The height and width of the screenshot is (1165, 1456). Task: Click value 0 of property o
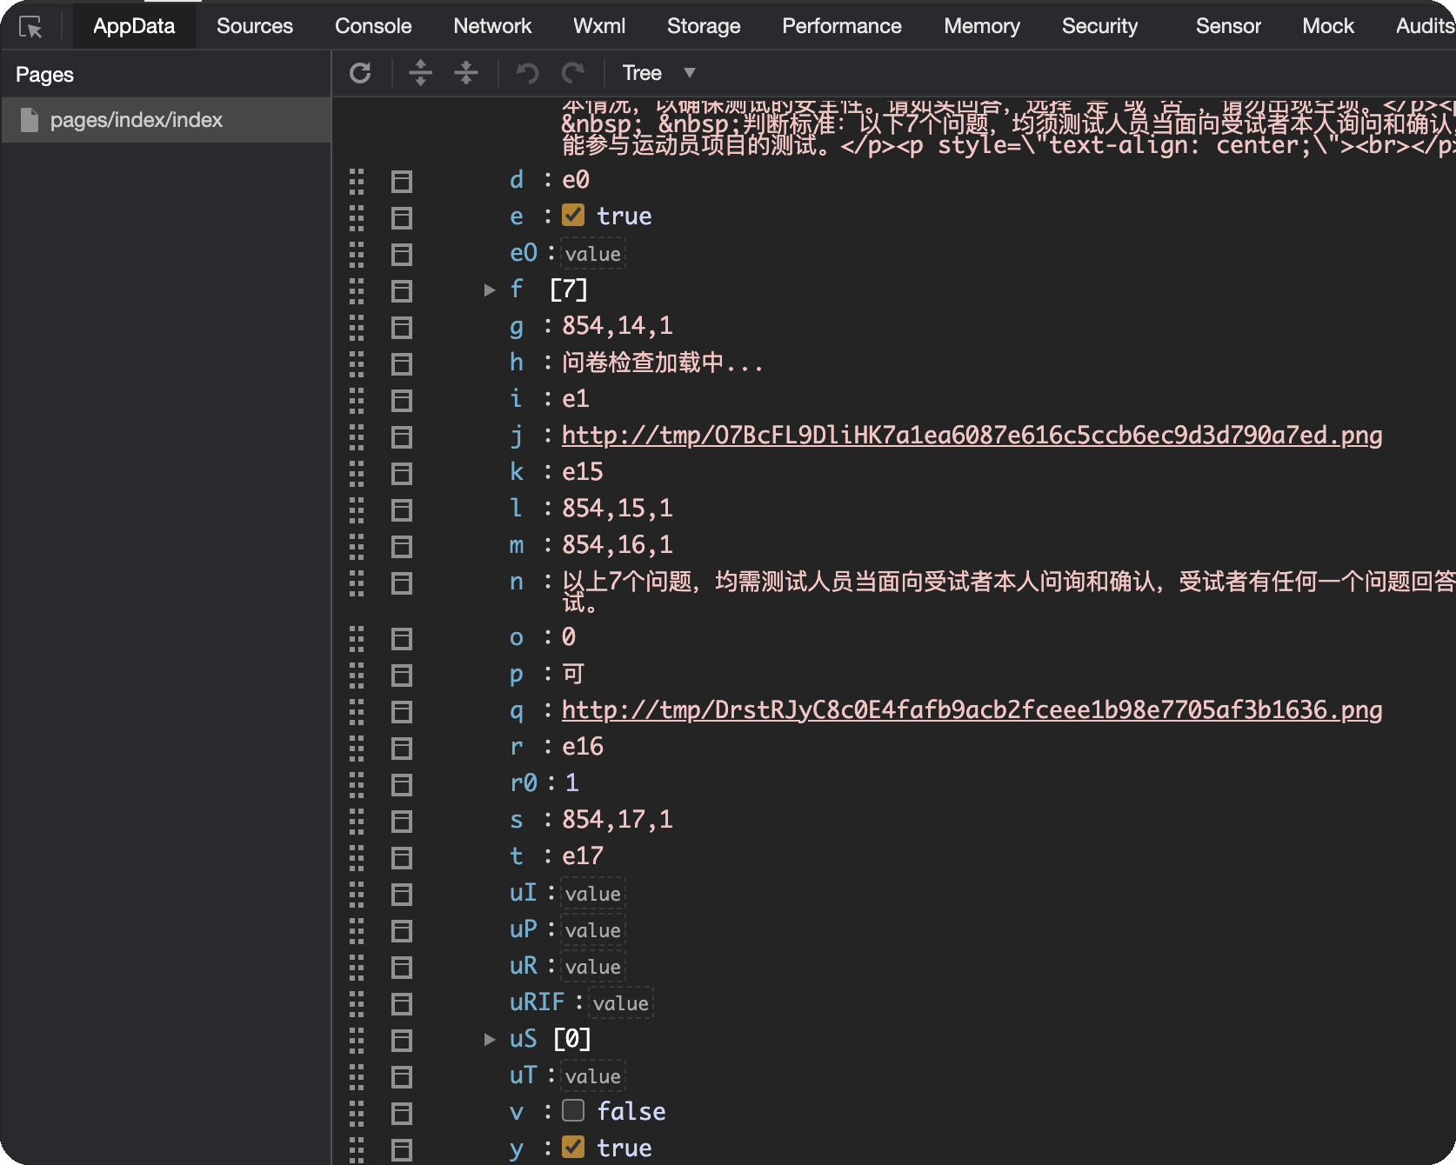(x=569, y=637)
